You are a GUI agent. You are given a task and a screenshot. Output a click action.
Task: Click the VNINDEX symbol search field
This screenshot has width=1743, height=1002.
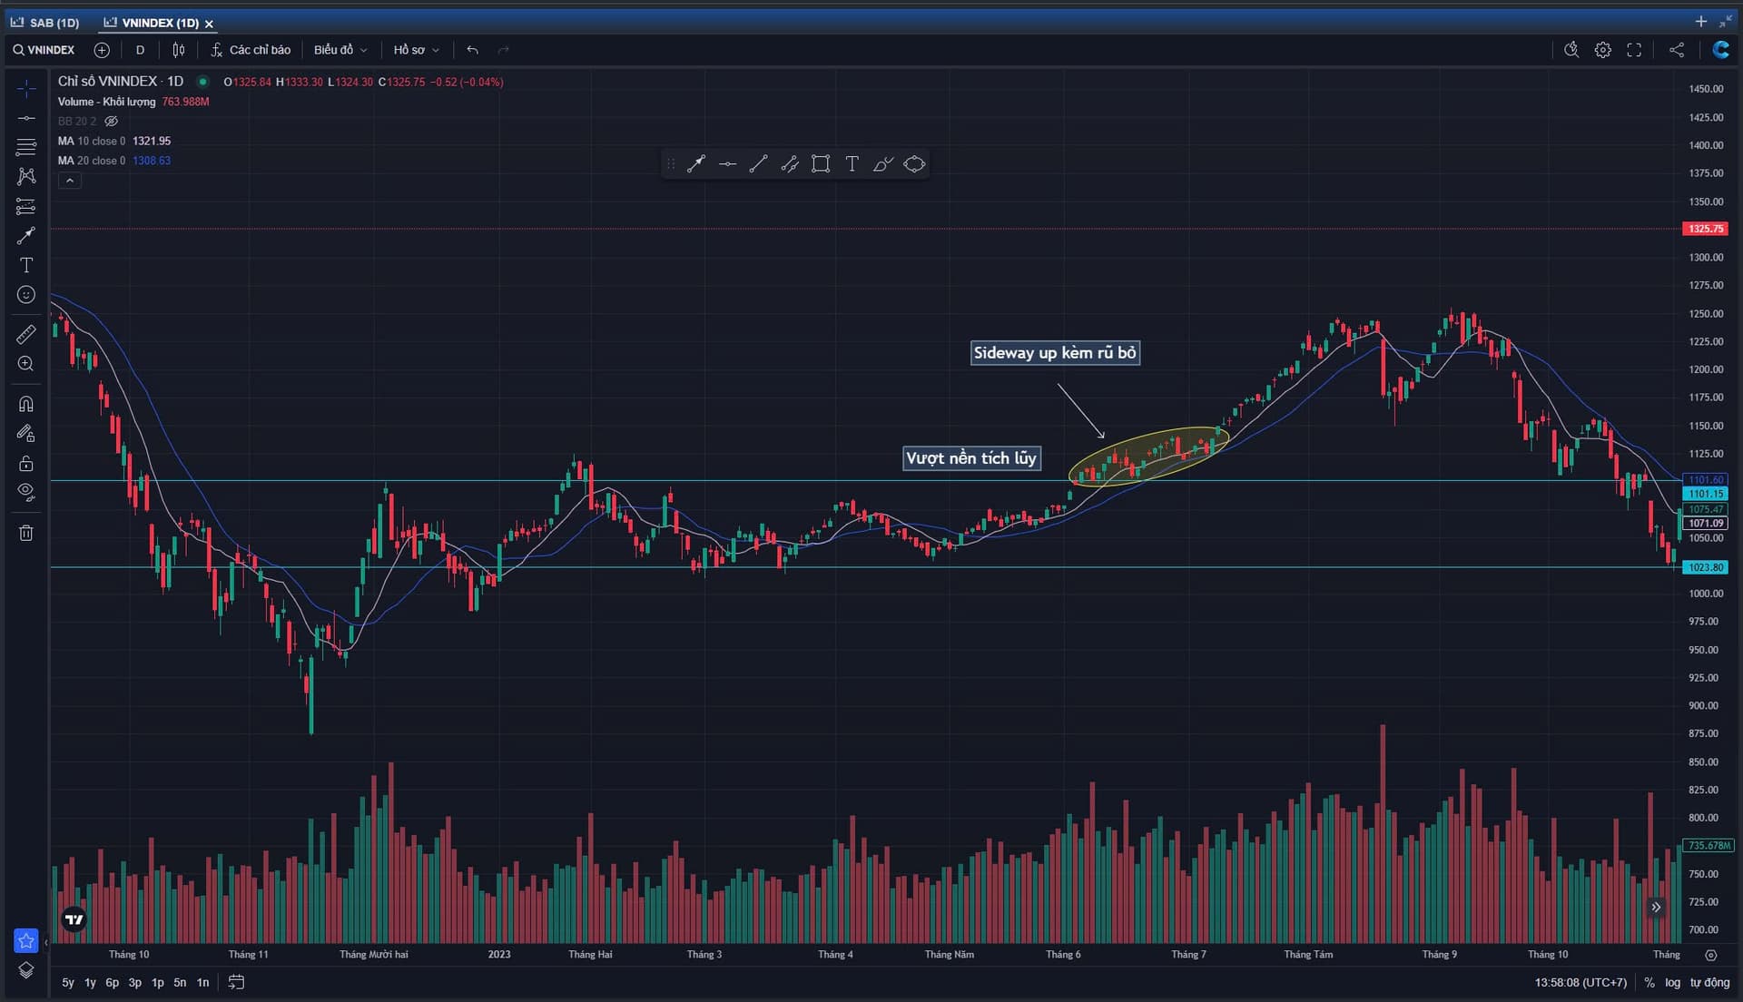[45, 50]
